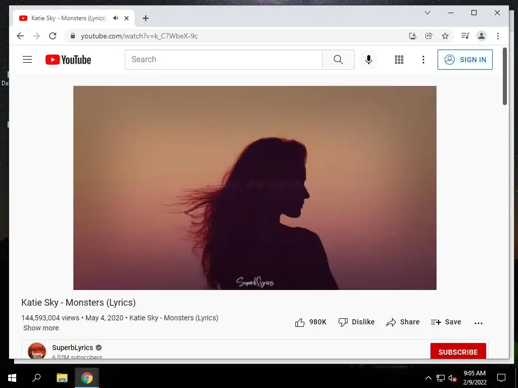Click the video player to pause
Image resolution: width=518 pixels, height=388 pixels.
(255, 188)
